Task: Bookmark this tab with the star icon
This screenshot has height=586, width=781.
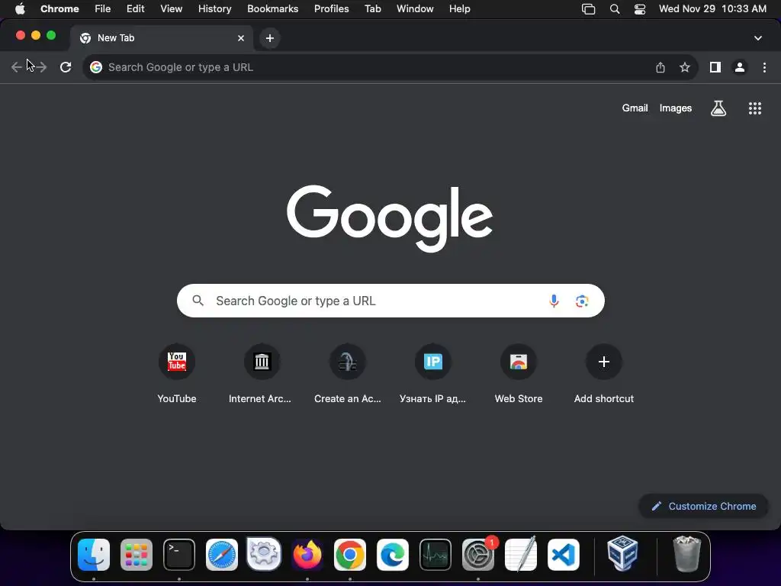Action: coord(685,67)
